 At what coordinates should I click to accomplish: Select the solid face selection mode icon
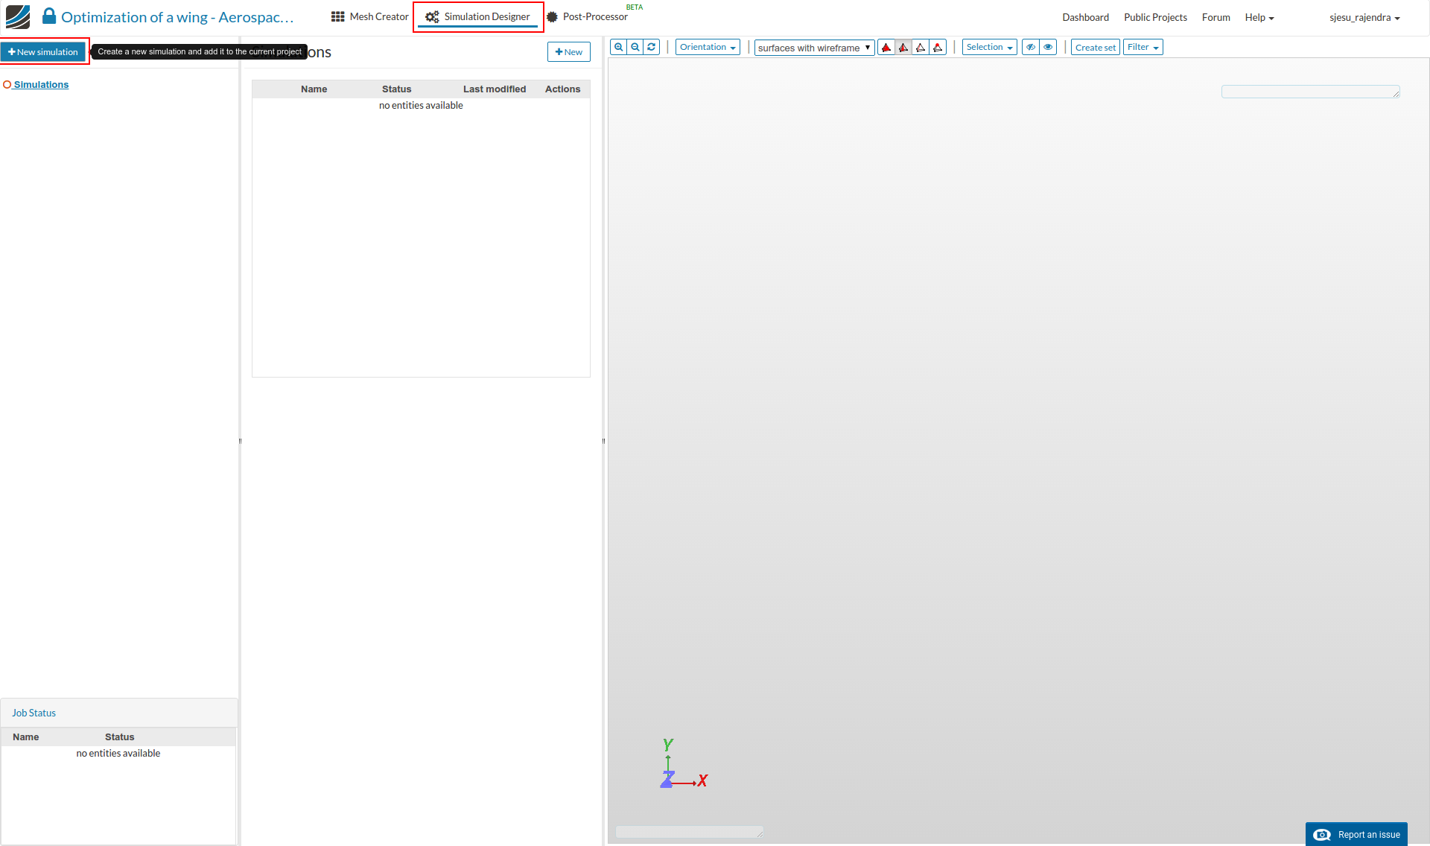click(886, 48)
